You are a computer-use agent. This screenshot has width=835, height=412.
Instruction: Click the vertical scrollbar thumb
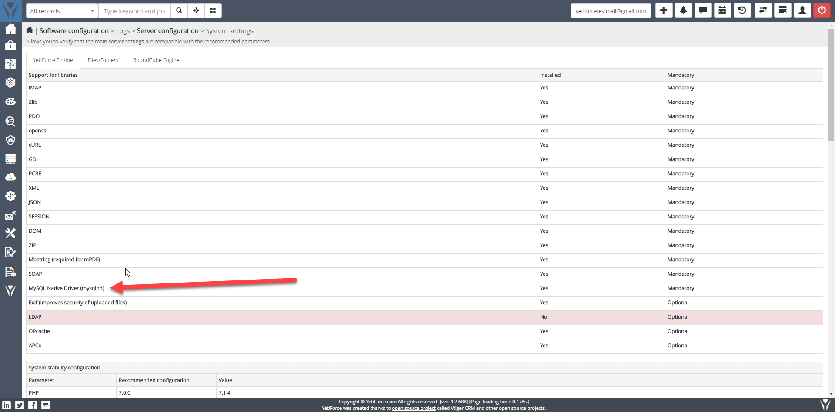[x=831, y=85]
